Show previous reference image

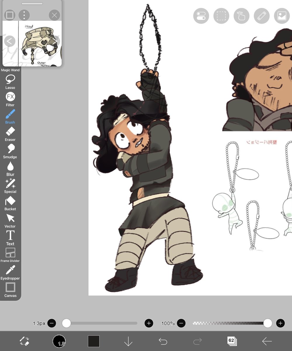point(9,41)
